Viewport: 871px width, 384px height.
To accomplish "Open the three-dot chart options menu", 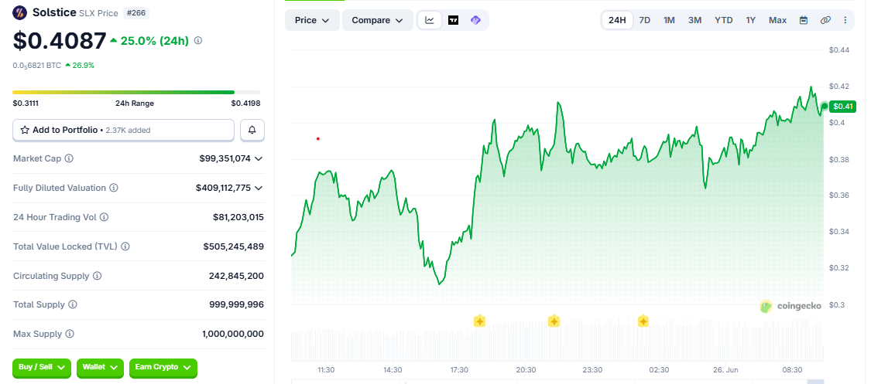I will coord(845,20).
